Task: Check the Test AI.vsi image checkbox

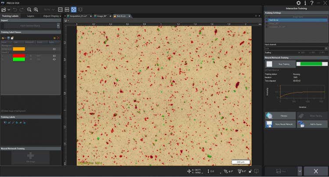Action: click(267, 20)
